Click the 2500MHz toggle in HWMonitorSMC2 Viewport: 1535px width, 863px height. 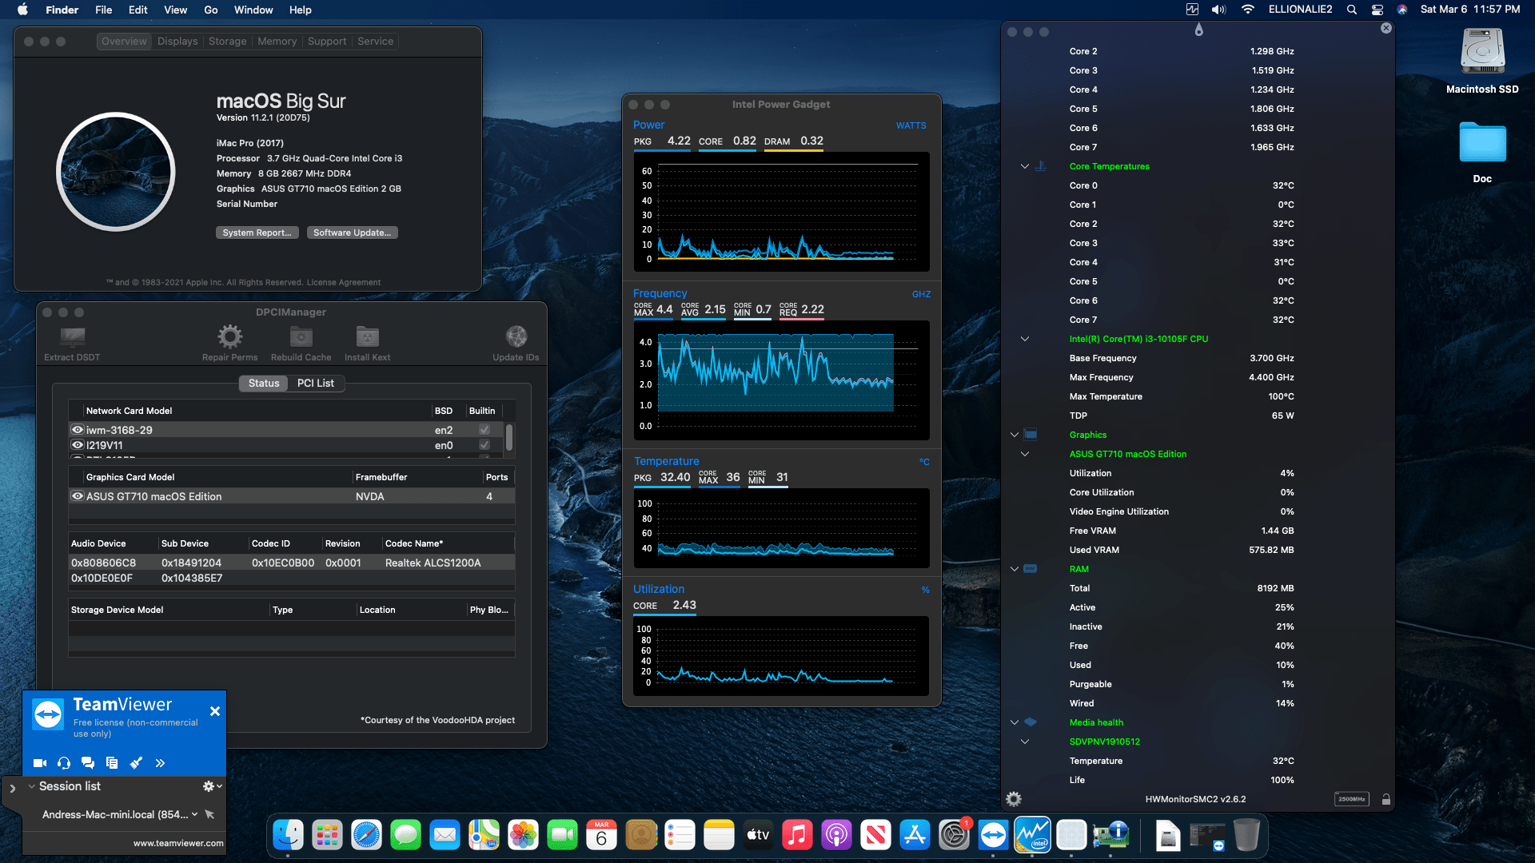1351,799
